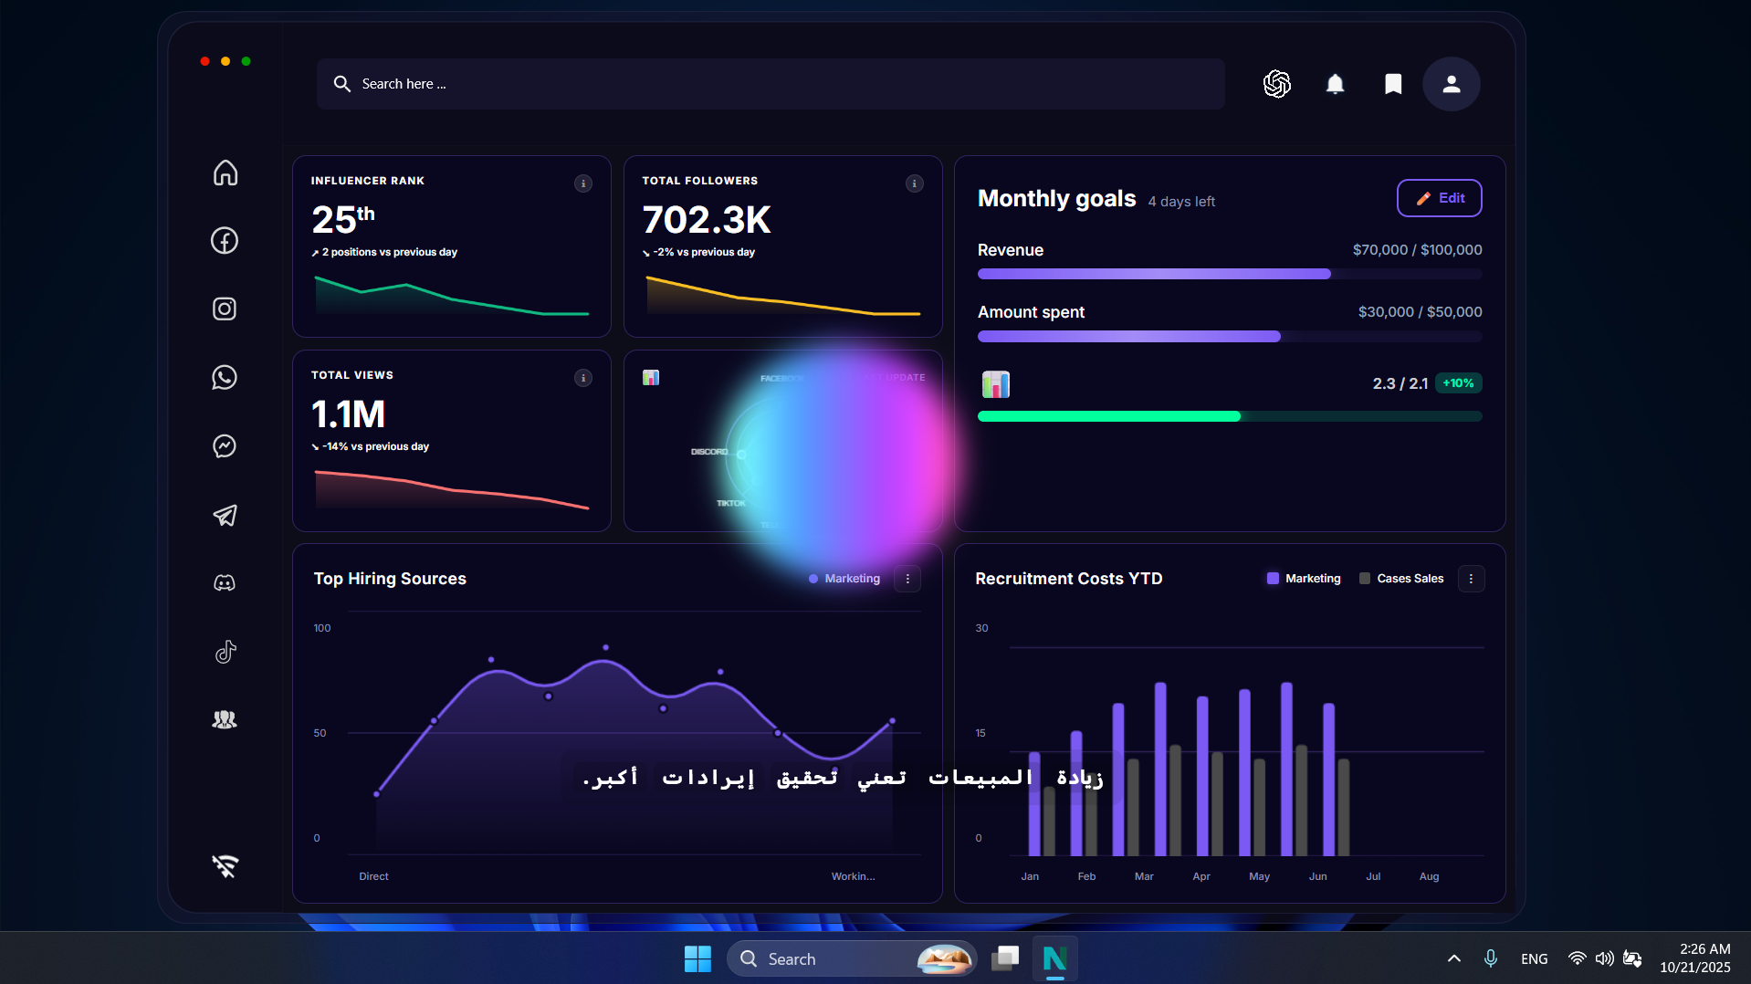Go to Home in the sidebar
This screenshot has width=1751, height=984.
224,173
